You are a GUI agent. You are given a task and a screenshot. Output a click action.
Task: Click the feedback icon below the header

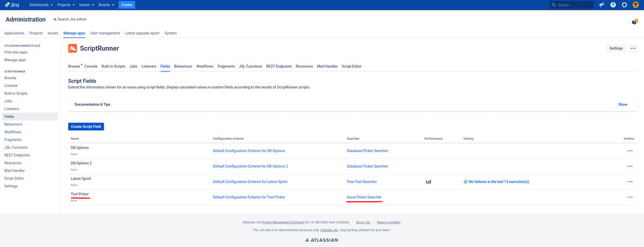634,22
